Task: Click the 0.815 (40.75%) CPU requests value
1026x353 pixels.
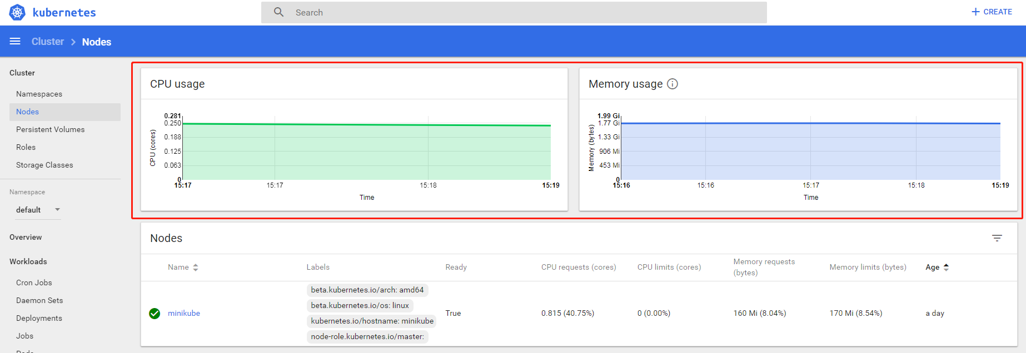Action: [x=568, y=313]
